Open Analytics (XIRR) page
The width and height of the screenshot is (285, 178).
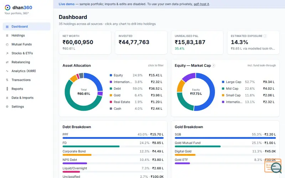(26, 71)
